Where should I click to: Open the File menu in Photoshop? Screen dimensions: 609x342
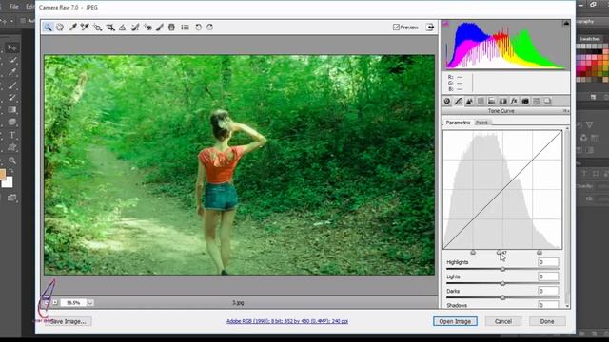[x=14, y=7]
